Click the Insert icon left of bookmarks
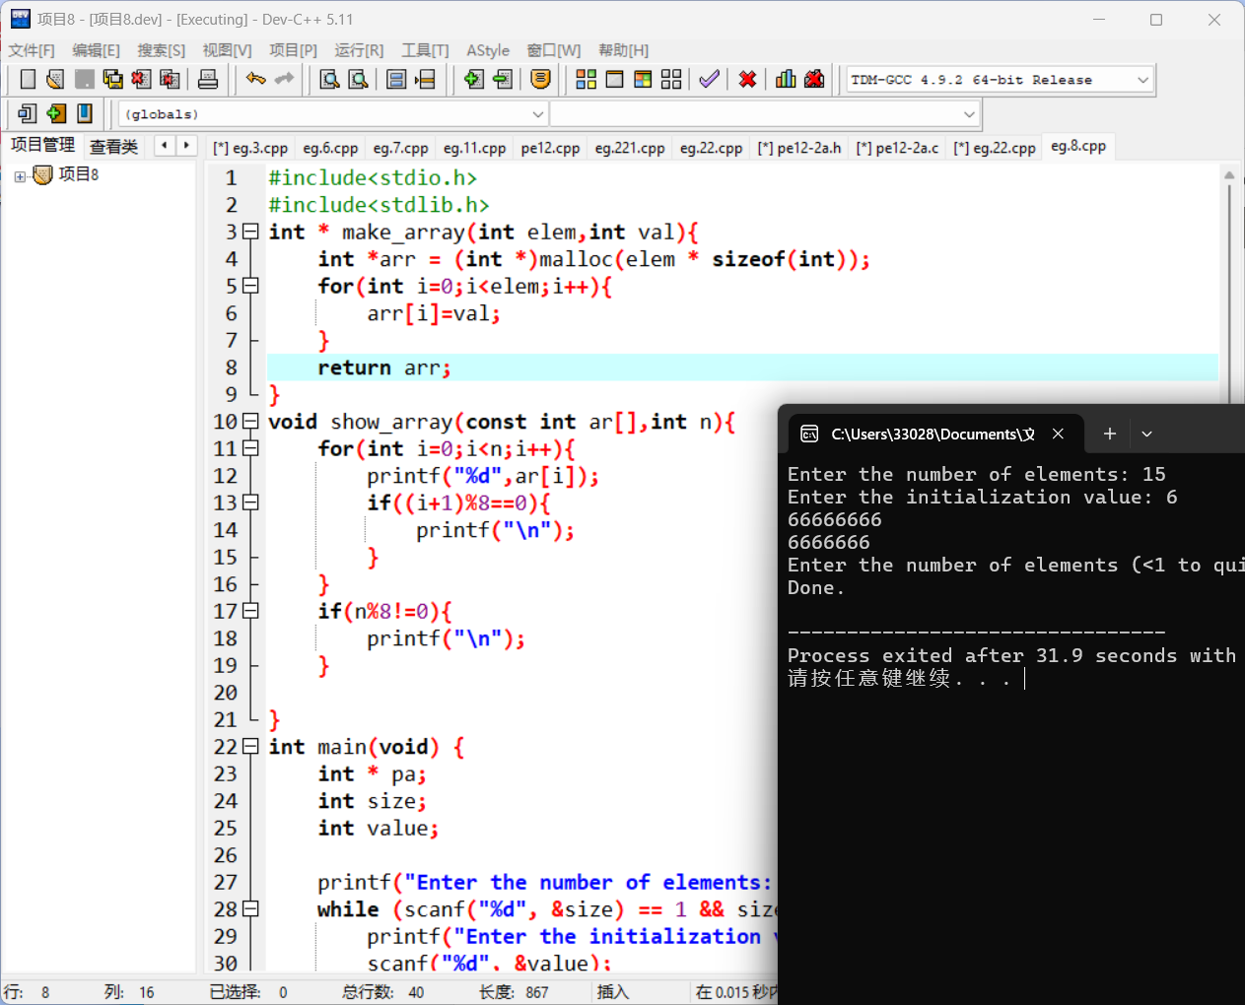This screenshot has height=1005, width=1245. (x=28, y=114)
